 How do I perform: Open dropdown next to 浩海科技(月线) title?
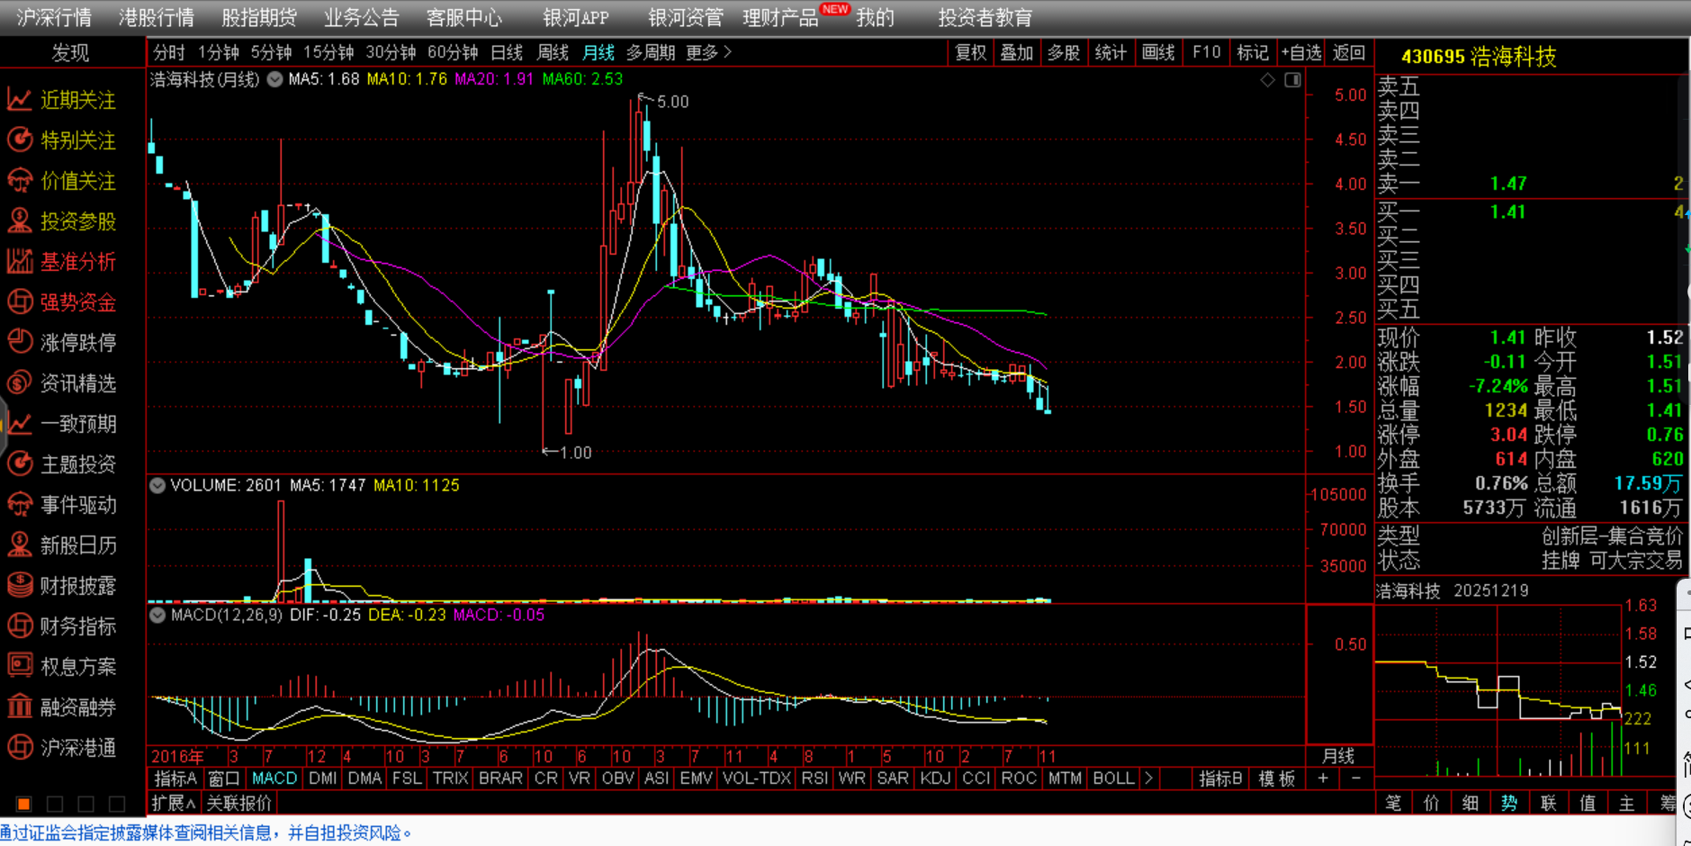point(275,79)
